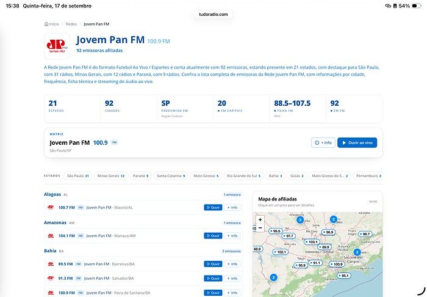Click the station logo icon of 100.9 FM Feira de Santana
Image resolution: width=427 pixels, height=297 pixels.
click(51, 293)
